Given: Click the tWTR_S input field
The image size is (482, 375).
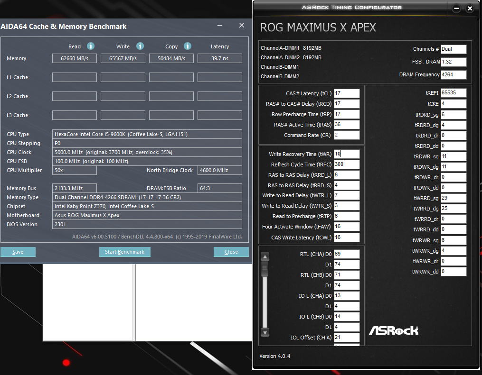Looking at the screenshot, I should (347, 206).
